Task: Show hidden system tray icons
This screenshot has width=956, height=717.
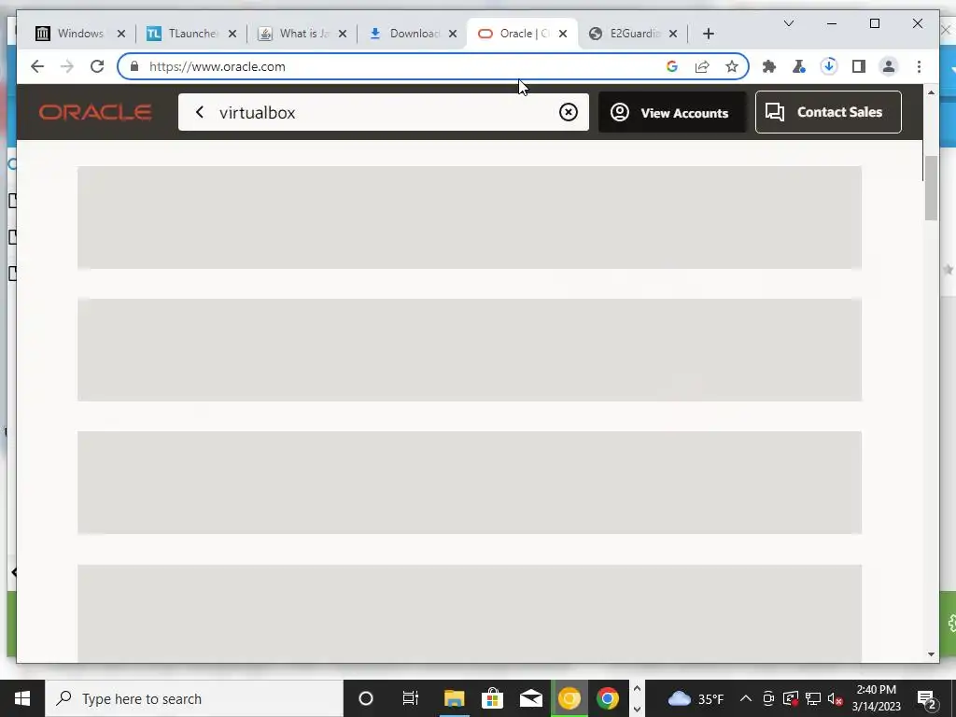Action: [746, 698]
